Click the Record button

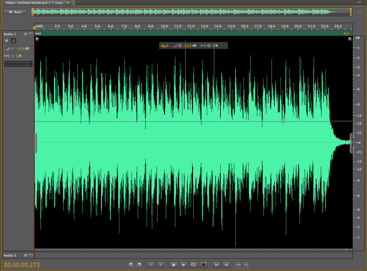(203, 265)
